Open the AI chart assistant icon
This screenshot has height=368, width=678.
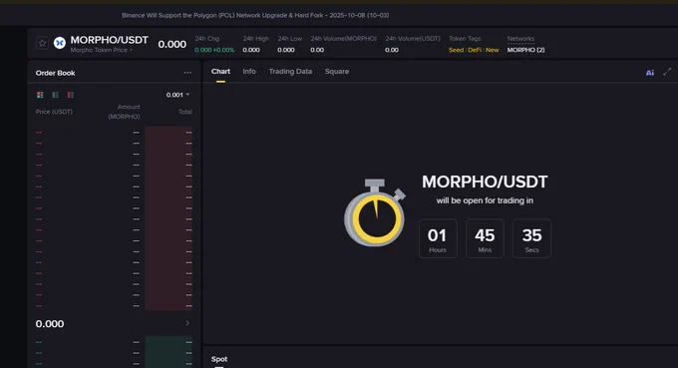point(649,72)
